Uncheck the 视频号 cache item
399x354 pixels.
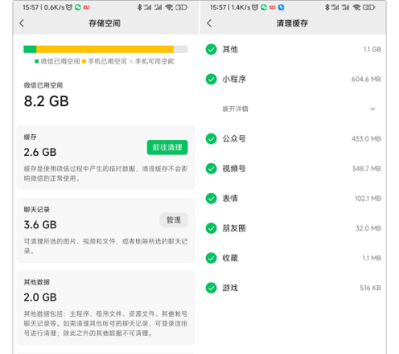[212, 168]
